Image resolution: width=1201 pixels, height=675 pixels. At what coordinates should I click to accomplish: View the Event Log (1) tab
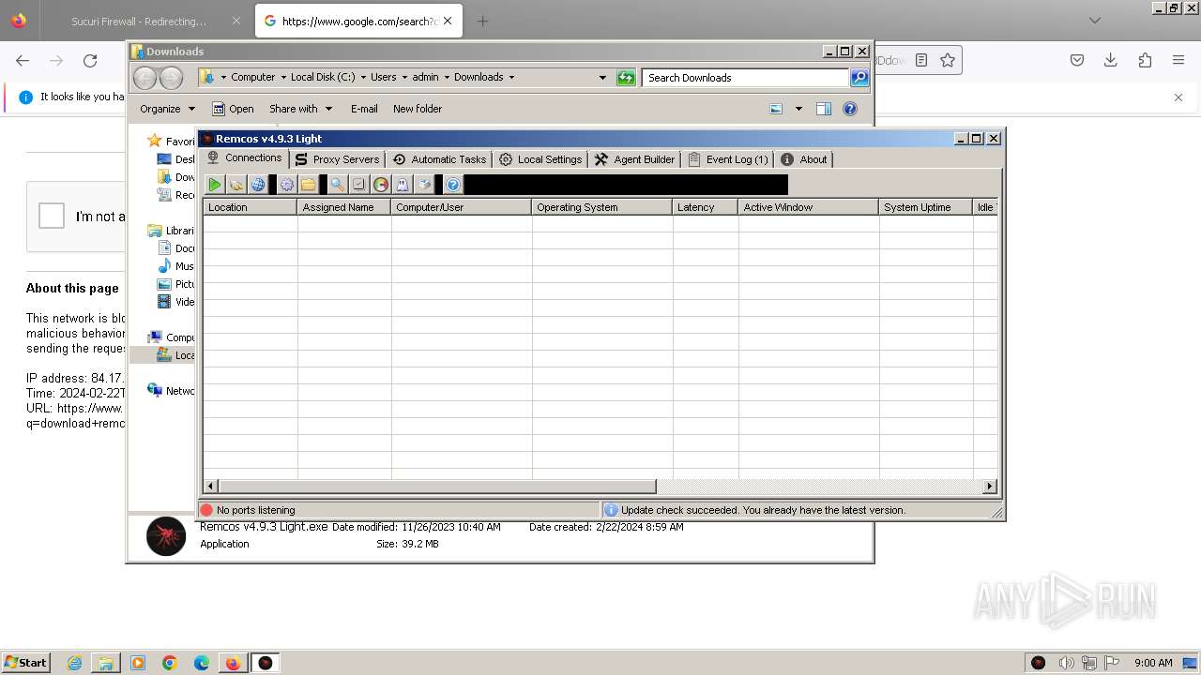pos(727,159)
